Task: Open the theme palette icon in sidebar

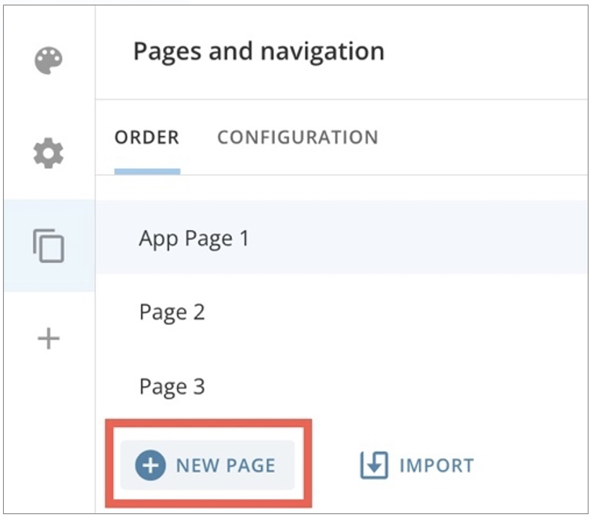Action: coord(49,60)
